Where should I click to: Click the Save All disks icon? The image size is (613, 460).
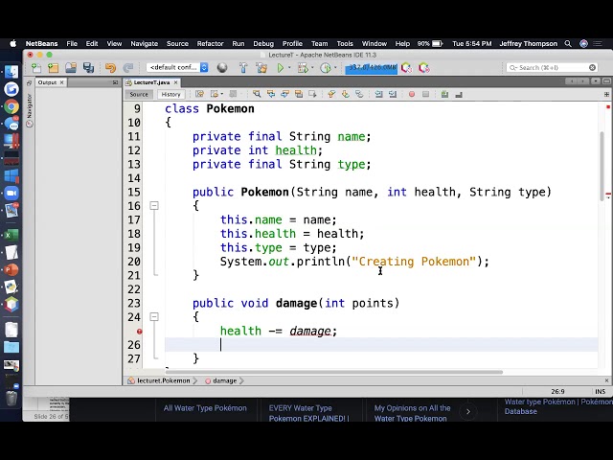[88, 68]
